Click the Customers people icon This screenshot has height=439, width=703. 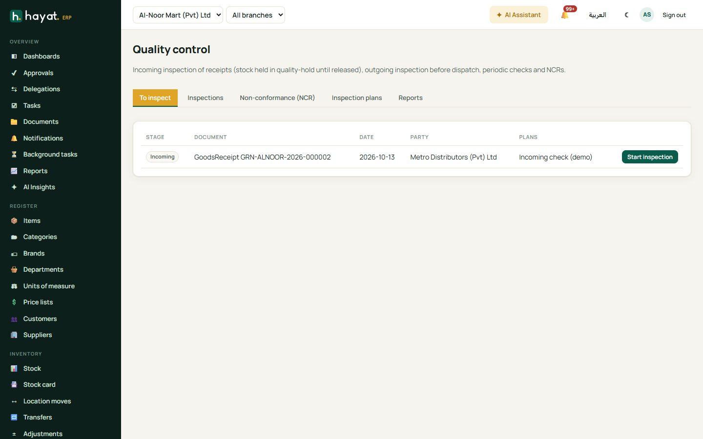[x=14, y=319]
